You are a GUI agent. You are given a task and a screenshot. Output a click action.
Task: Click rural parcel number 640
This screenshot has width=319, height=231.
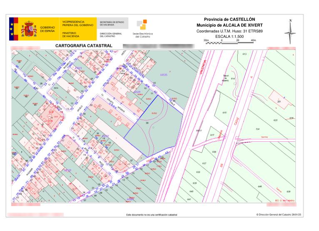[x=191, y=192]
